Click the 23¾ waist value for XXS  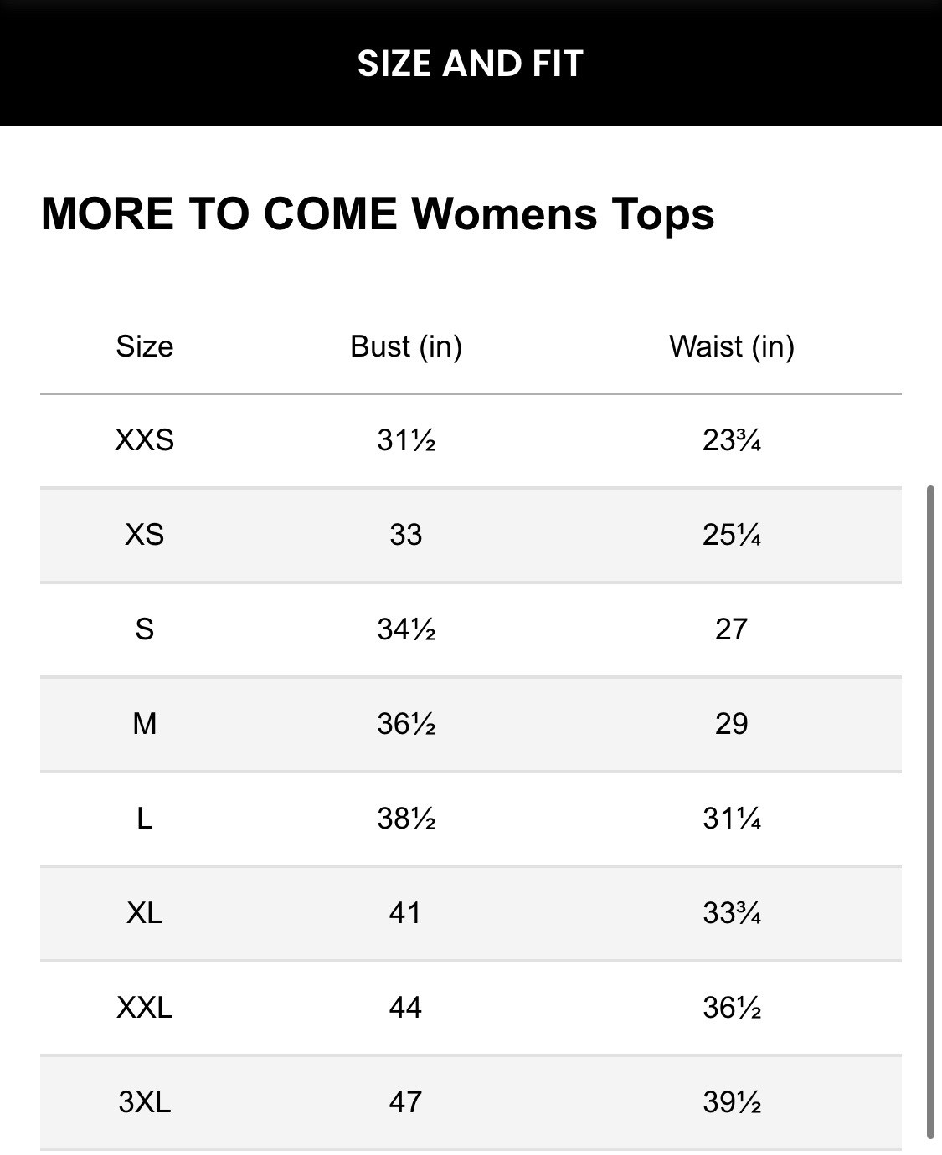(731, 439)
